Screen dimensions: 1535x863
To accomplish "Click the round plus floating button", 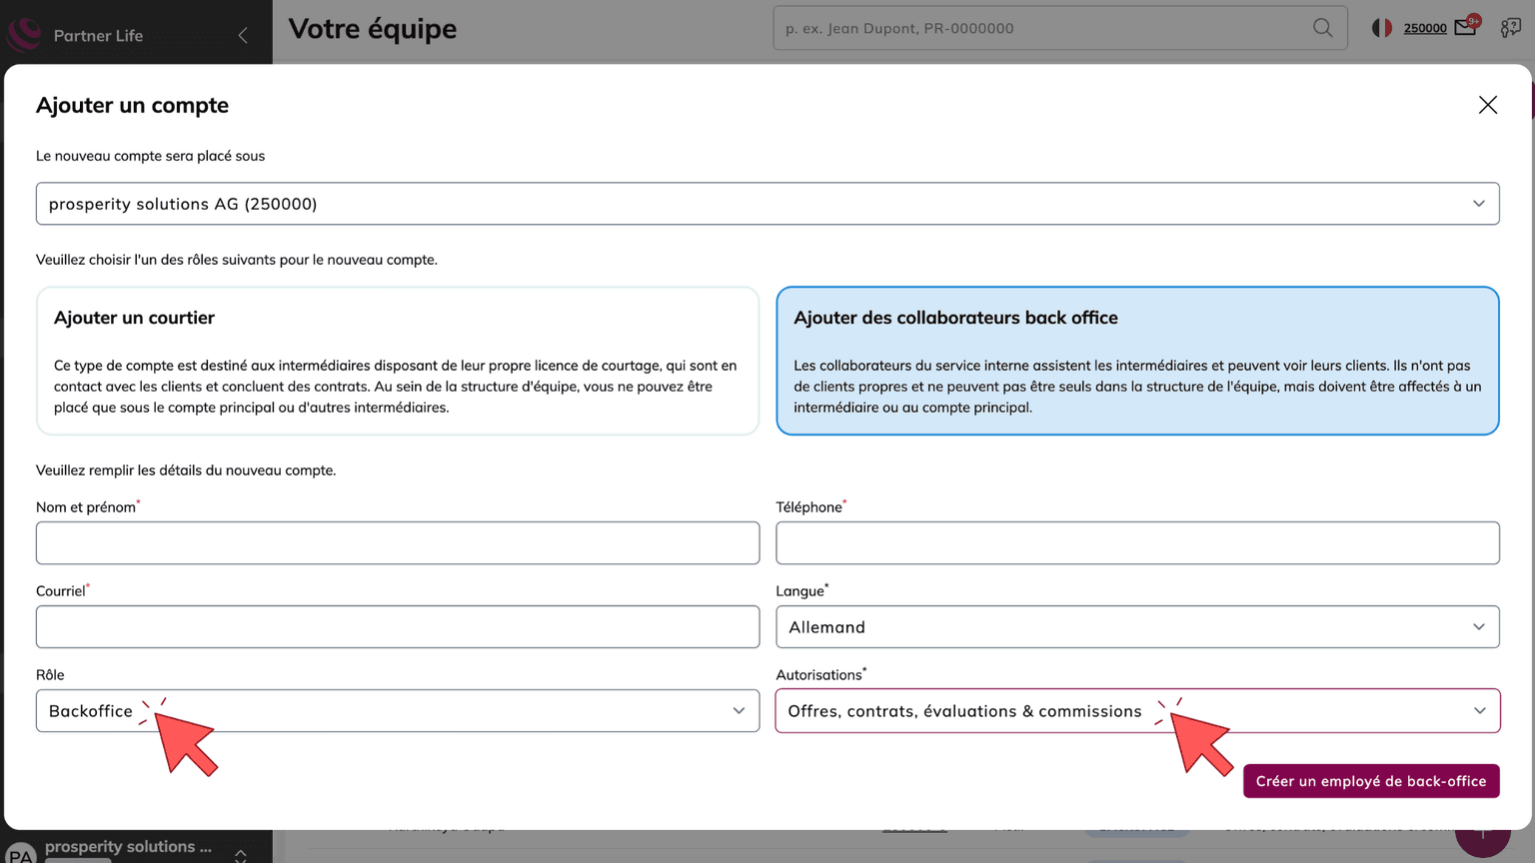I will click(x=1482, y=835).
